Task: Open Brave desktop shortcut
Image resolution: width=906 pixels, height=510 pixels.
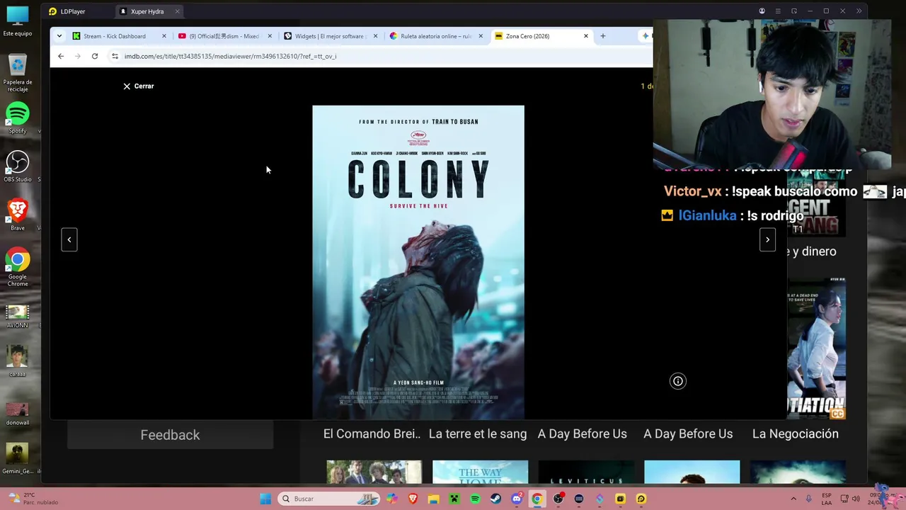Action: point(18,215)
